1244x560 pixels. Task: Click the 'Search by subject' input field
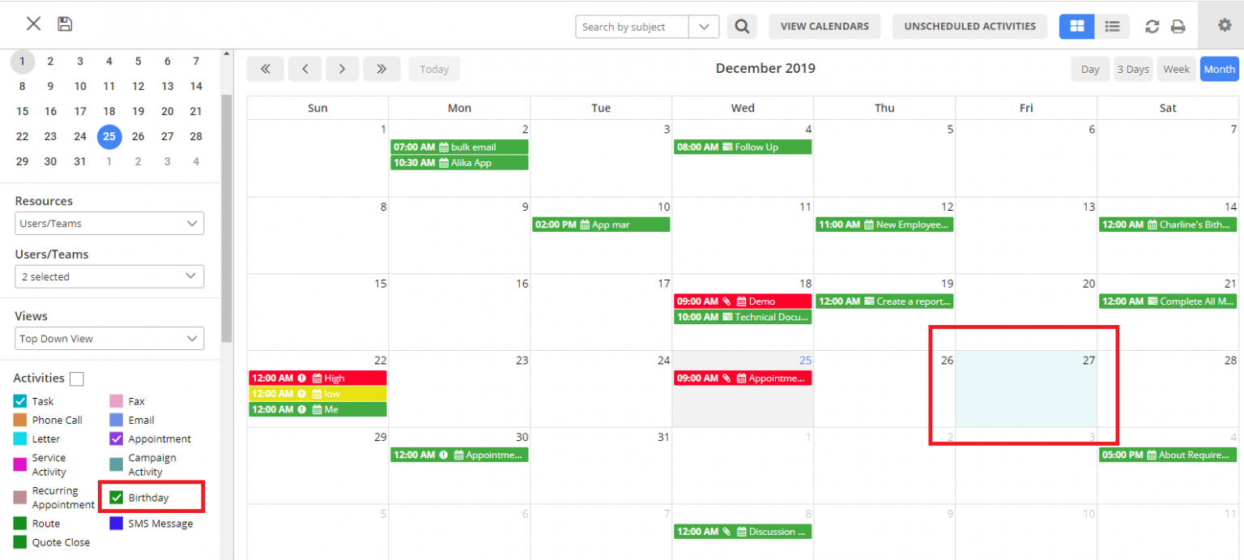[631, 26]
